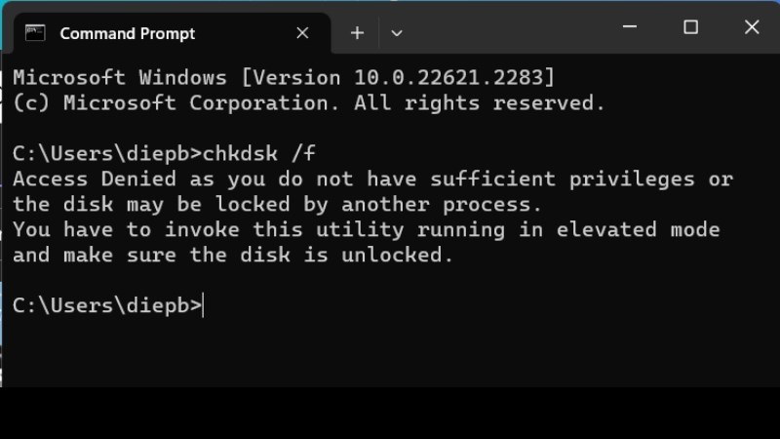Viewport: 780px width, 439px height.
Task: Click the word 'privileges' in output
Action: (632, 180)
